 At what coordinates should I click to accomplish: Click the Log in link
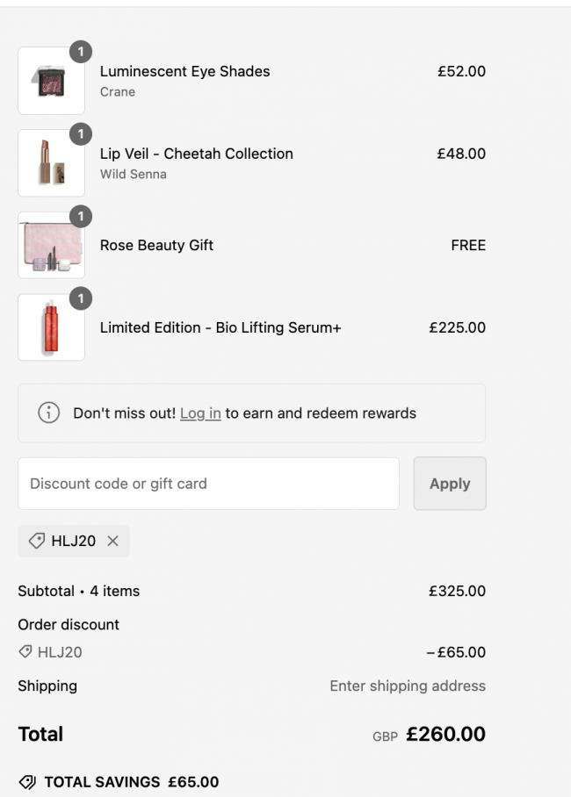coord(200,413)
